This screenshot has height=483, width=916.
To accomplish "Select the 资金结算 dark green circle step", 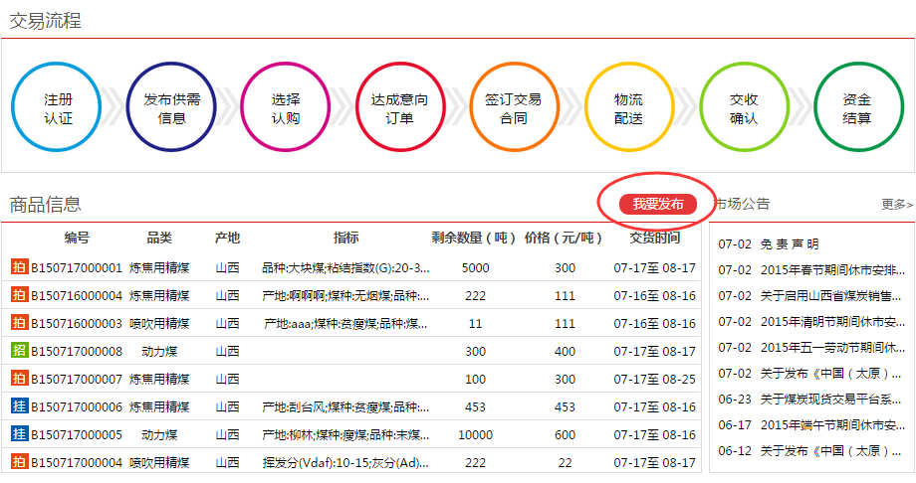I will [857, 107].
